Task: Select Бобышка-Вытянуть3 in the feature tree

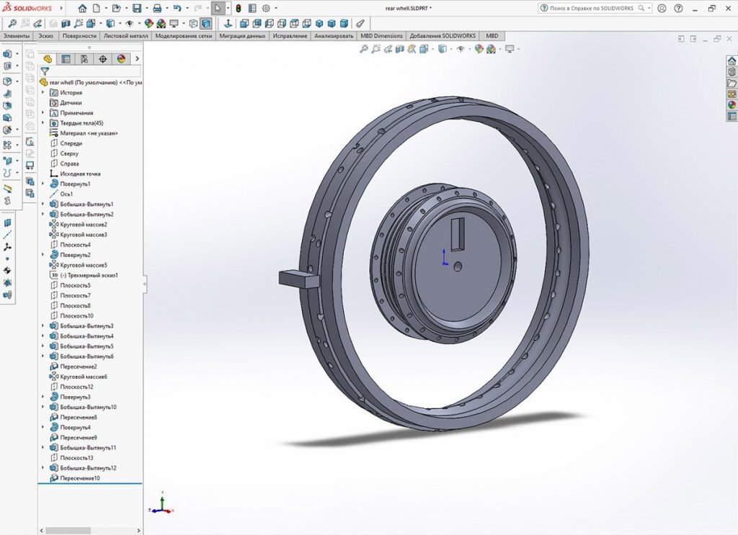Action: click(86, 326)
